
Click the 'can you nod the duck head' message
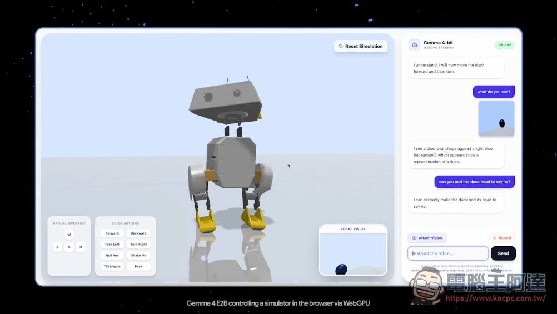(x=475, y=182)
